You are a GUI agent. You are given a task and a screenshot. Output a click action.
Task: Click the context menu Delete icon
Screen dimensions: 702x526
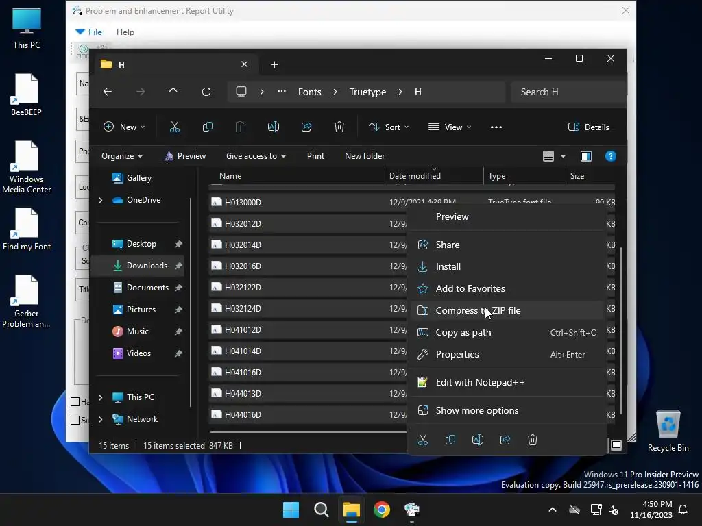pyautogui.click(x=532, y=440)
